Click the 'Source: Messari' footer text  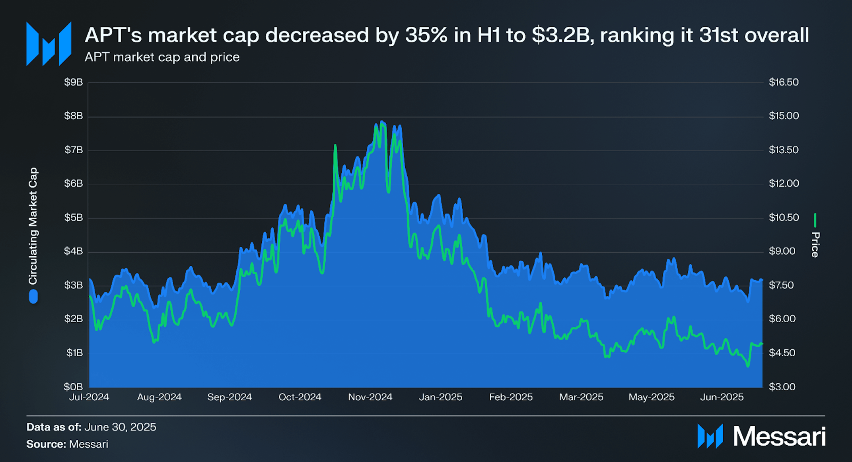pyautogui.click(x=67, y=444)
